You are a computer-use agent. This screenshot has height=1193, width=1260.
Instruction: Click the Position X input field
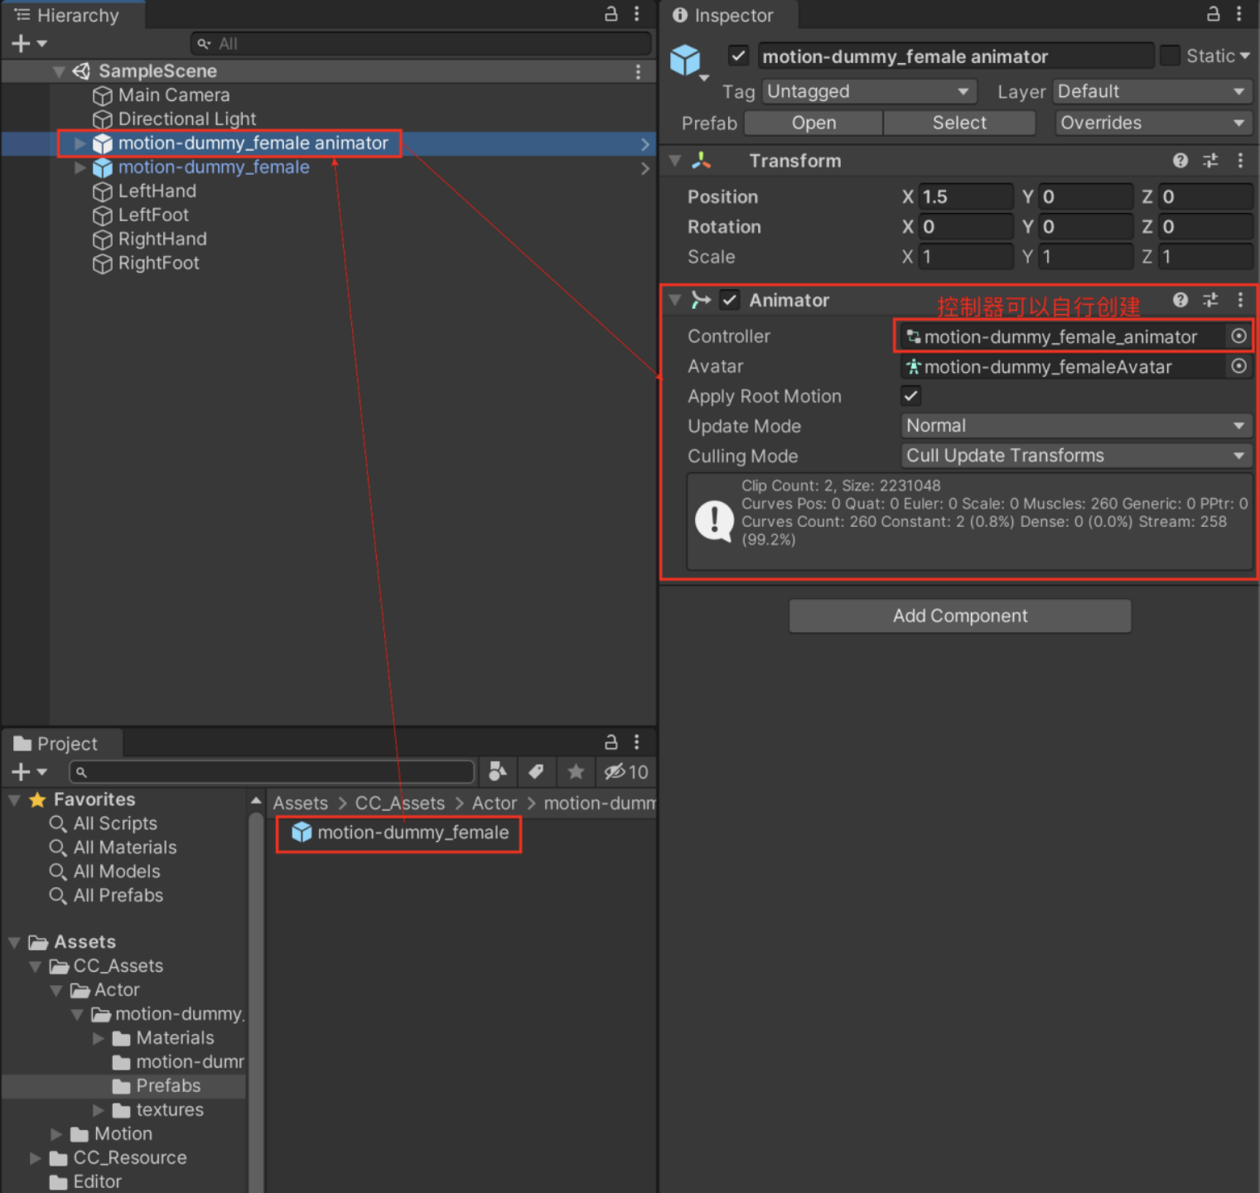pos(965,196)
